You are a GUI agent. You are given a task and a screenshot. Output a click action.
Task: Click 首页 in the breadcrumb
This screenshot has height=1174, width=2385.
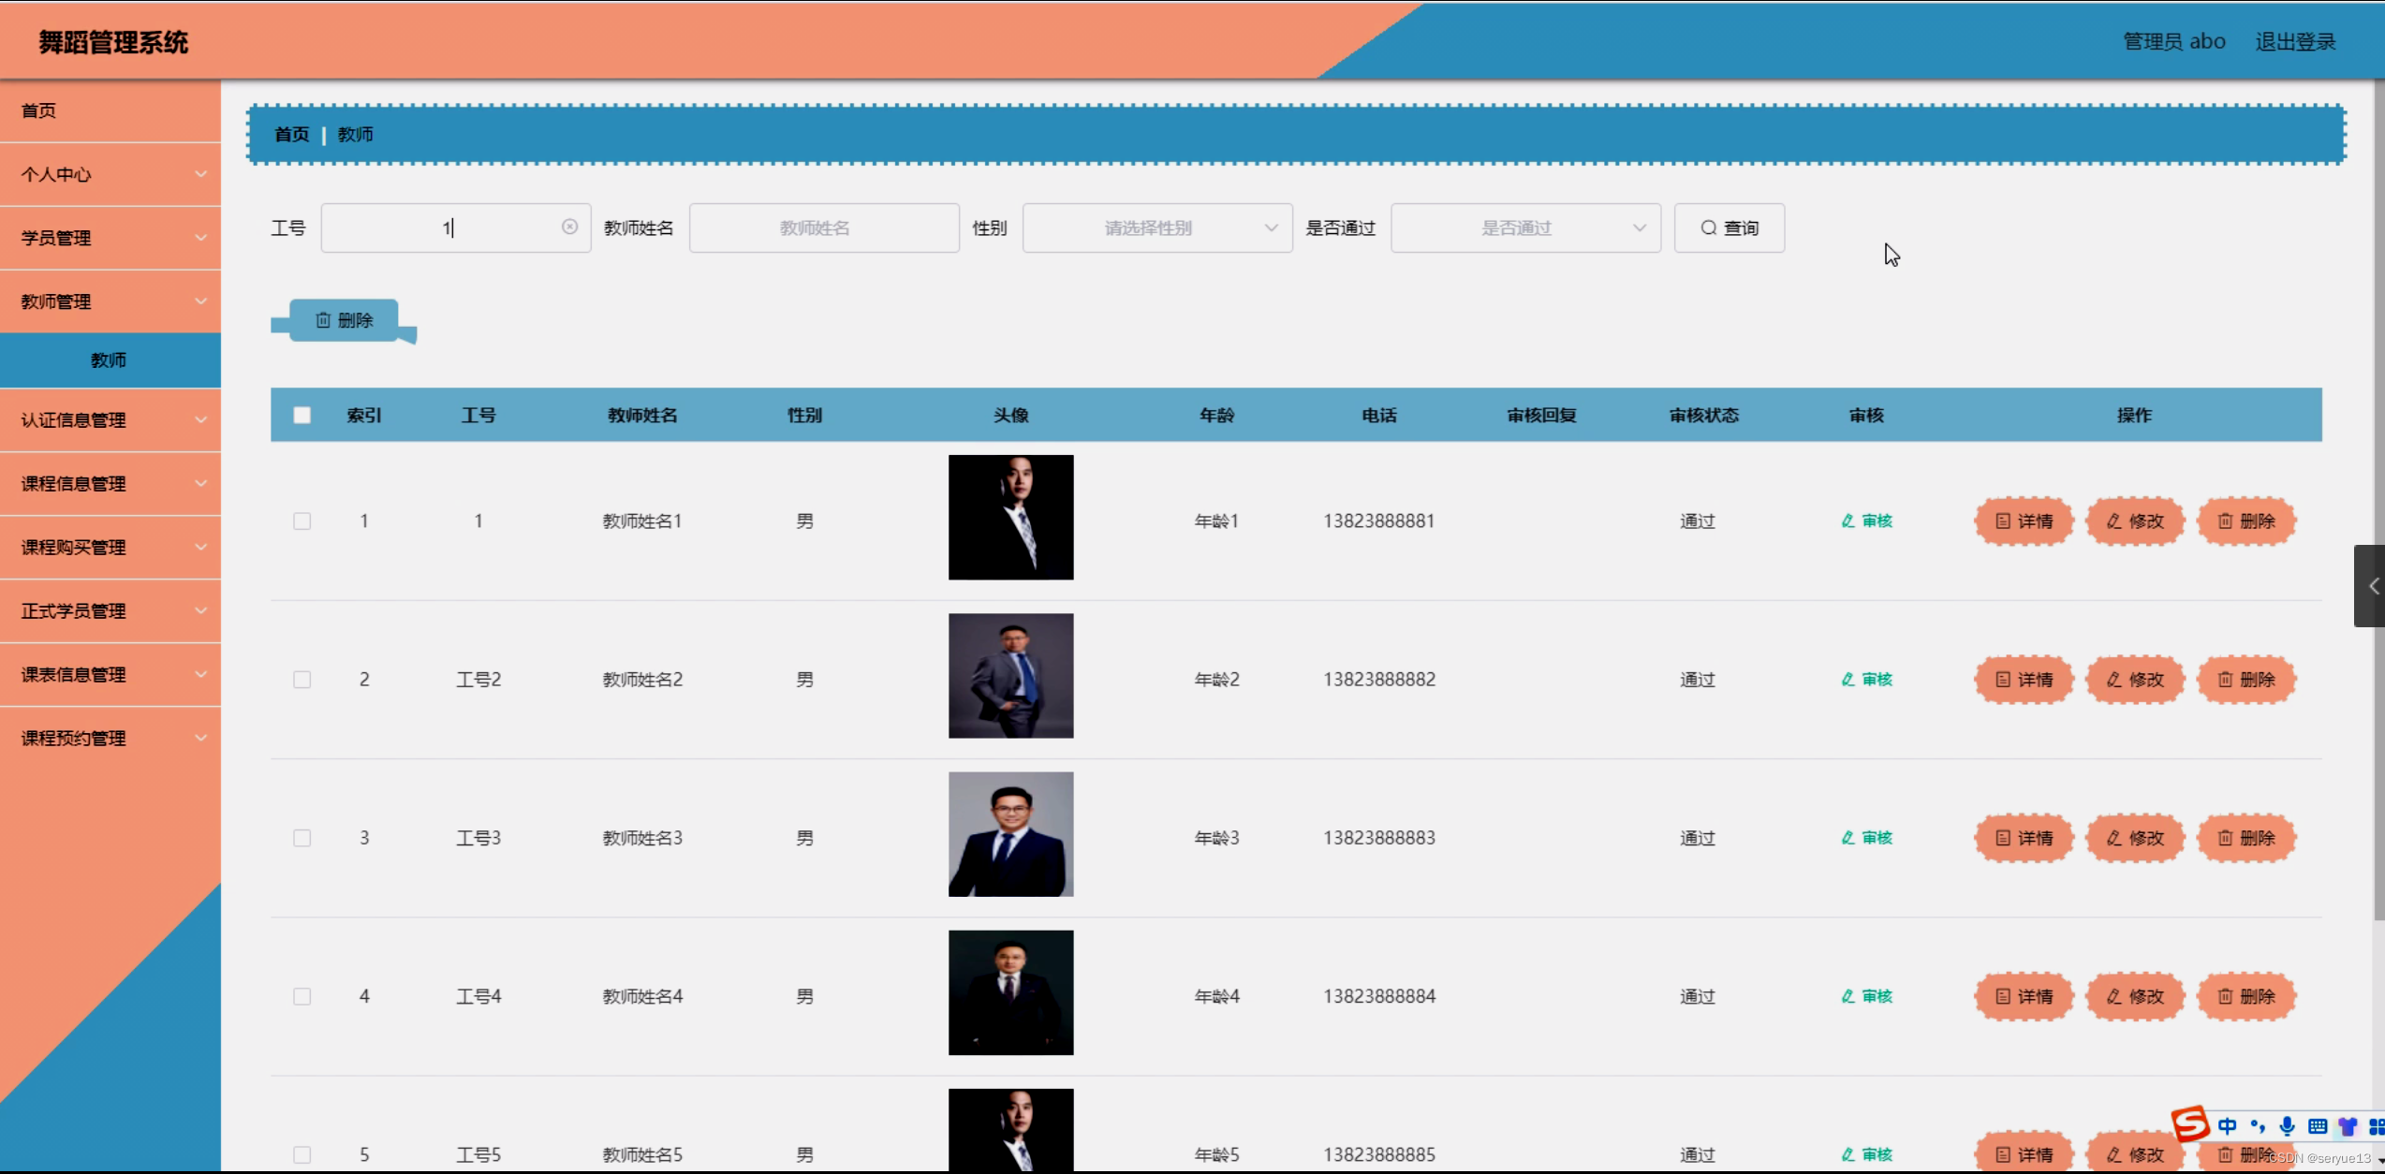[x=291, y=134]
